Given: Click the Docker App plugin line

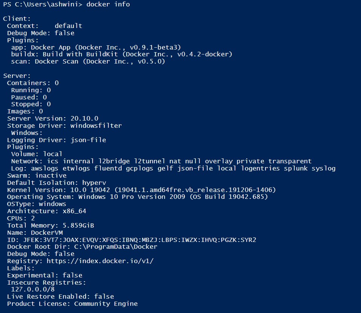Looking at the screenshot, I should [x=96, y=47].
